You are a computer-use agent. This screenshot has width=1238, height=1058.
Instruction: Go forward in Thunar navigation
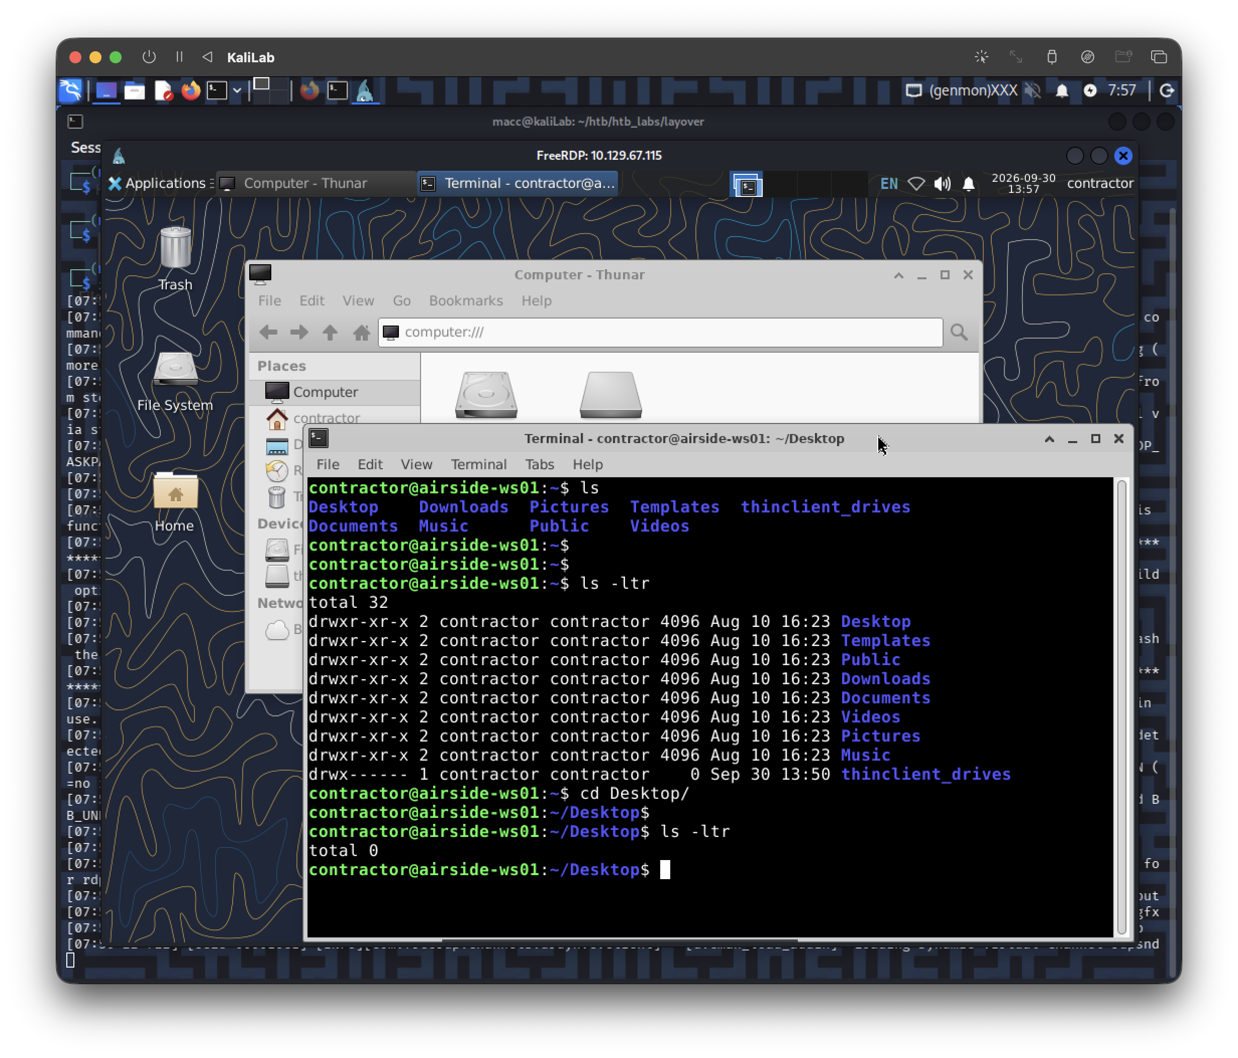299,332
